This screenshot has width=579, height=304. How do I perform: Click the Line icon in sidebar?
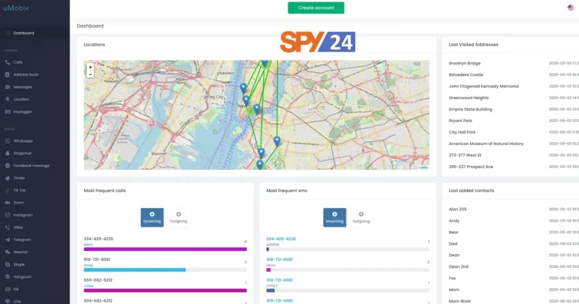(7, 301)
